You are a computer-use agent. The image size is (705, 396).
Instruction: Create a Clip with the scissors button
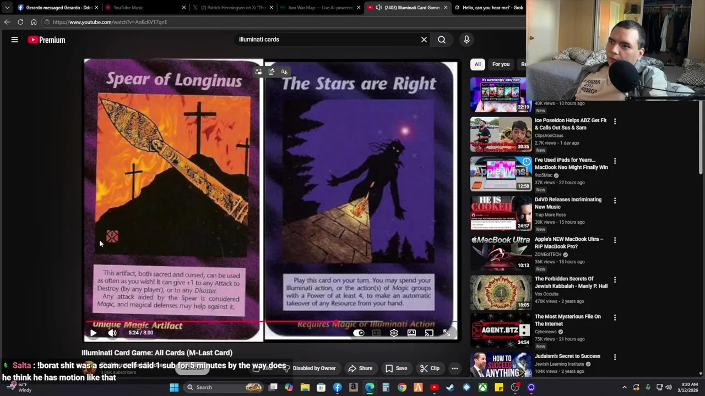coord(430,369)
